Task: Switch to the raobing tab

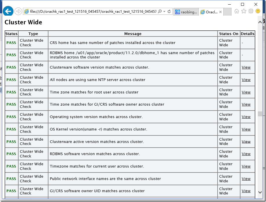Action: (x=186, y=12)
